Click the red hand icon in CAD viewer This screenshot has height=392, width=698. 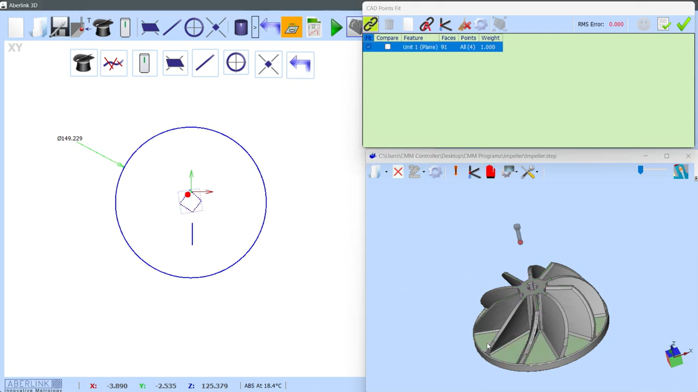click(491, 172)
